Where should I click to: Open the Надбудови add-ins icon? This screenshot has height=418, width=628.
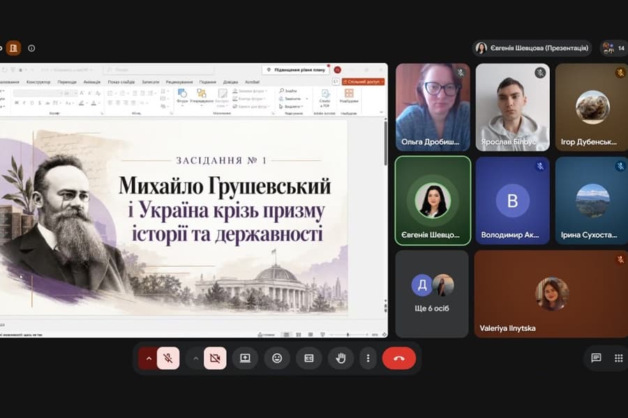pos(349,96)
